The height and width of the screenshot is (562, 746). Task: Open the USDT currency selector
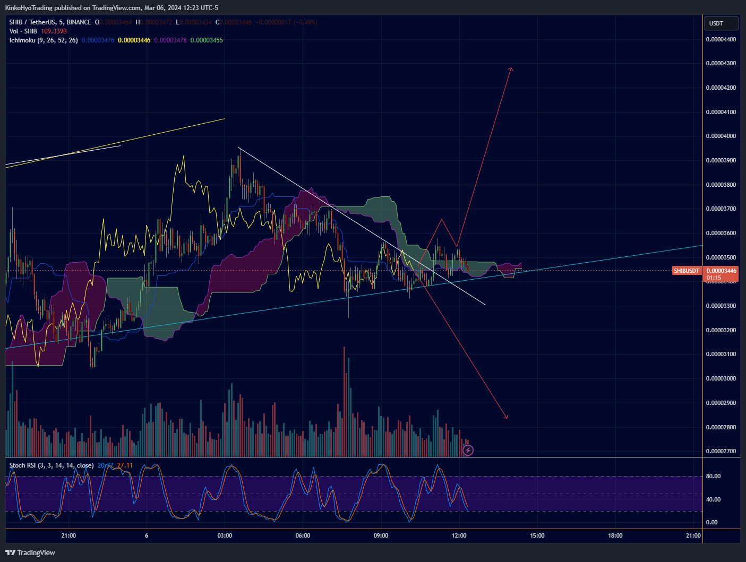[x=721, y=23]
